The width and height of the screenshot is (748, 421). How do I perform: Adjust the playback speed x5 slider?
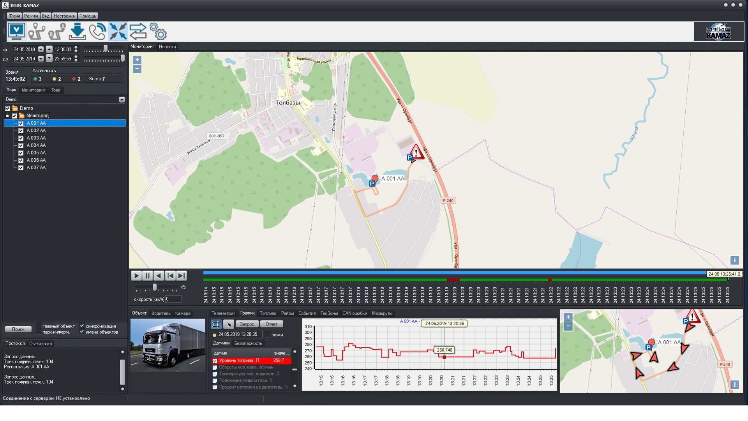coord(155,287)
